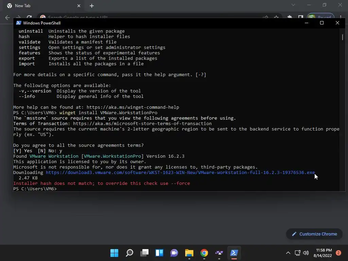Click the '-v,--version' option line
The height and width of the screenshot is (261, 348).
80,91
